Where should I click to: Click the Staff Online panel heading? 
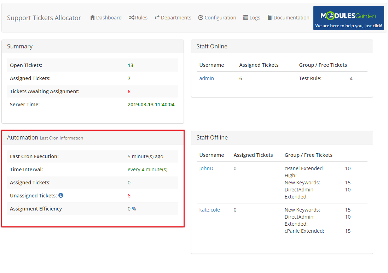pyautogui.click(x=212, y=46)
